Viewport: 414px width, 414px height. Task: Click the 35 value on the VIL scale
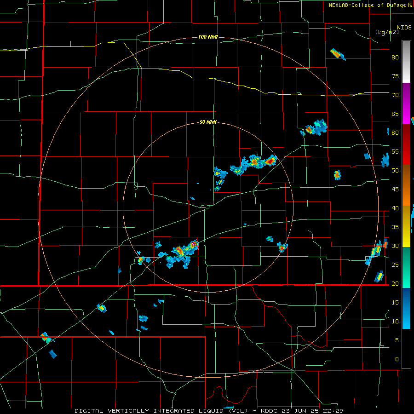coord(395,227)
